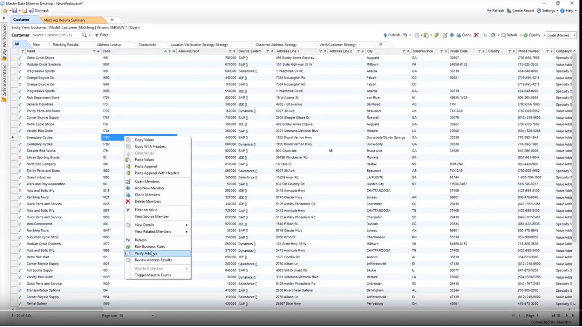Image resolution: width=582 pixels, height=327 pixels.
Task: Click the save disk icon
Action: (x=15, y=11)
